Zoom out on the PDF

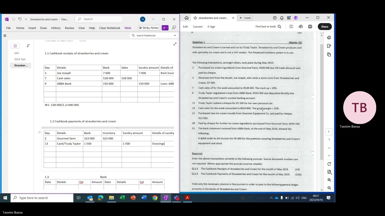pyautogui.click(x=329, y=188)
